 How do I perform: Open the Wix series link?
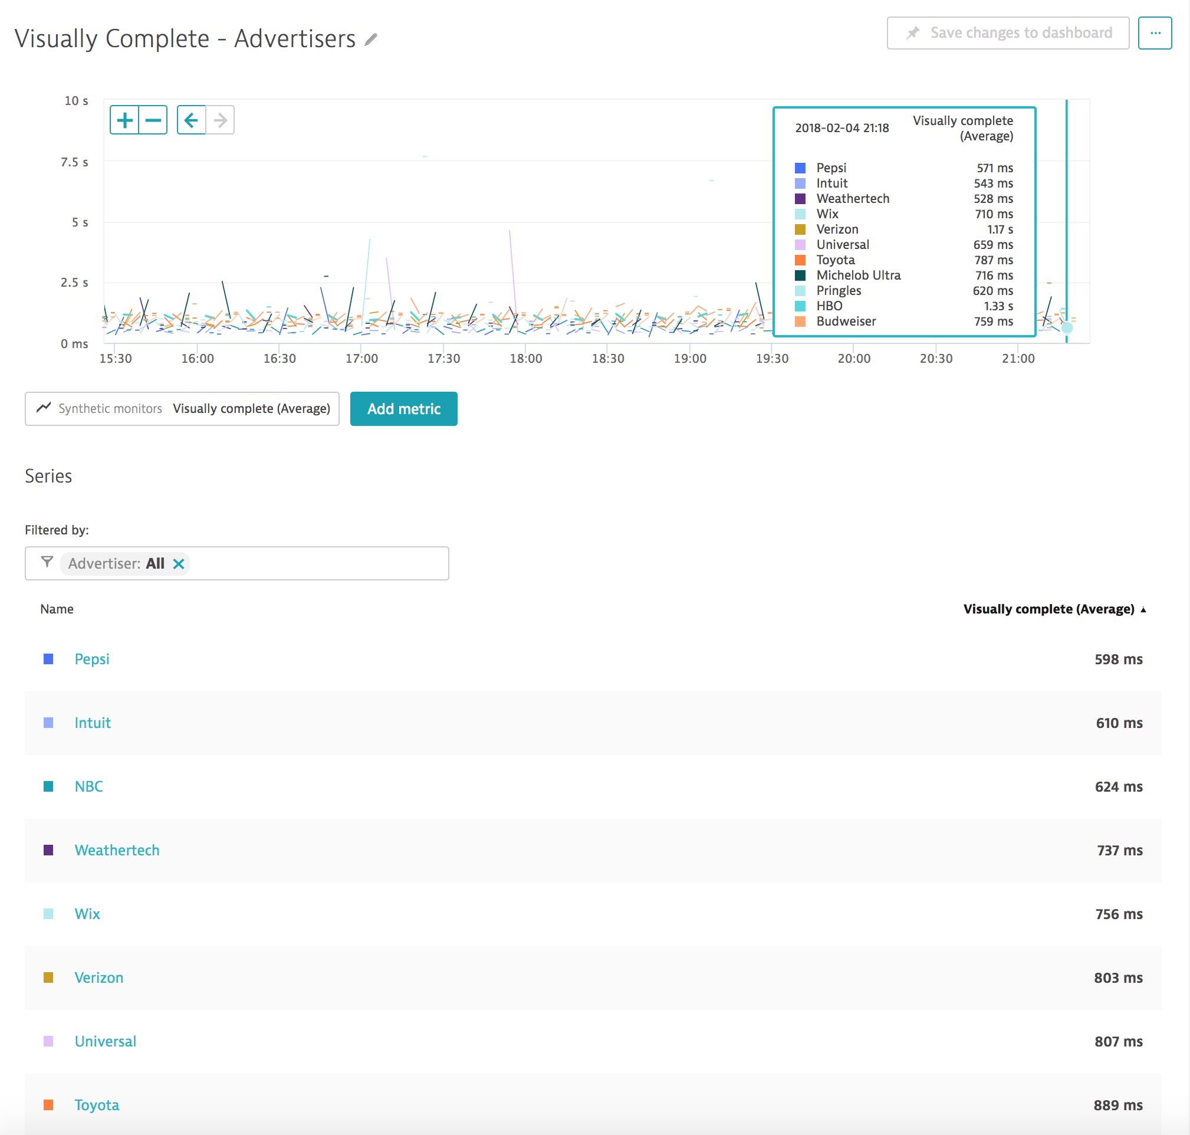click(x=87, y=914)
